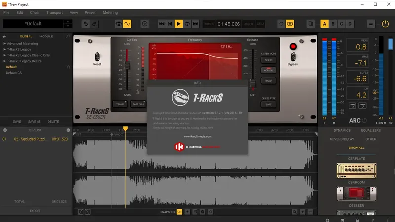Image resolution: width=395 pixels, height=222 pixels.
Task: Switch to the MODULE presets tab
Action: [46, 36]
